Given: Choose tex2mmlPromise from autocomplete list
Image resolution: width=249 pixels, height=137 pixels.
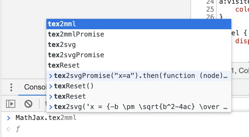Looking at the screenshot, I should point(139,34).
